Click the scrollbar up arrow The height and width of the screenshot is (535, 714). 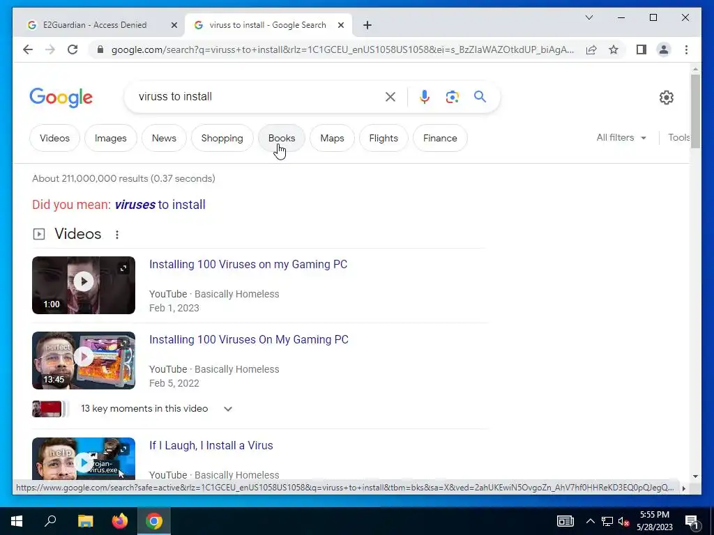695,69
